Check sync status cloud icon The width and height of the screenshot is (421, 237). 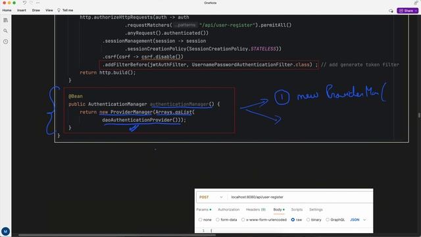tap(391, 11)
